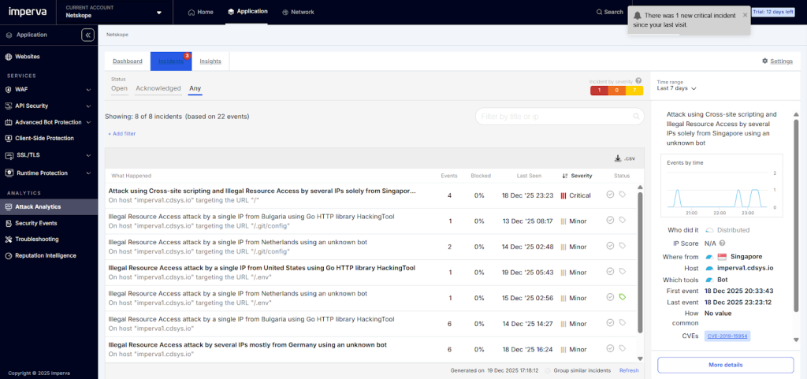Acknowledge the 13 Dec '25 08:17 incident

[x=611, y=220]
